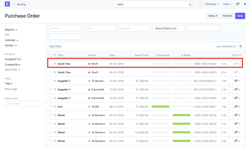Viewport: 250px width, 148px height.
Task: Open the Assigned To filter dropdown
Action: point(13,59)
